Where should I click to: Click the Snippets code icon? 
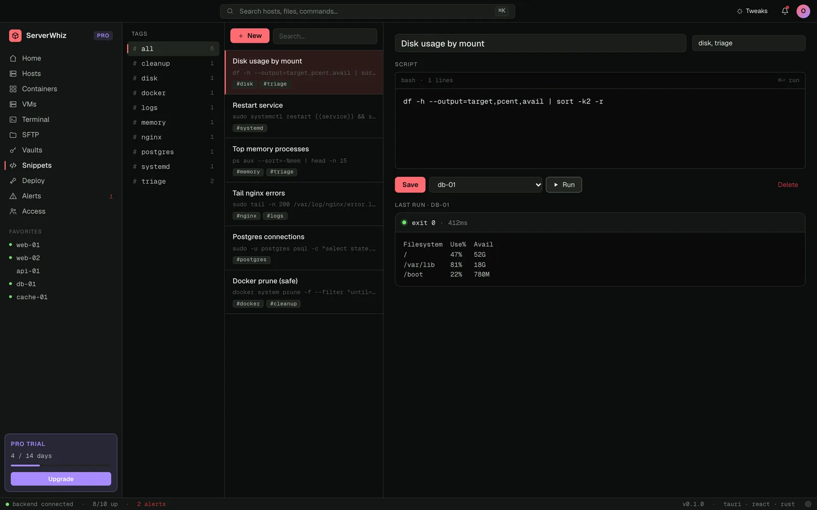click(13, 165)
